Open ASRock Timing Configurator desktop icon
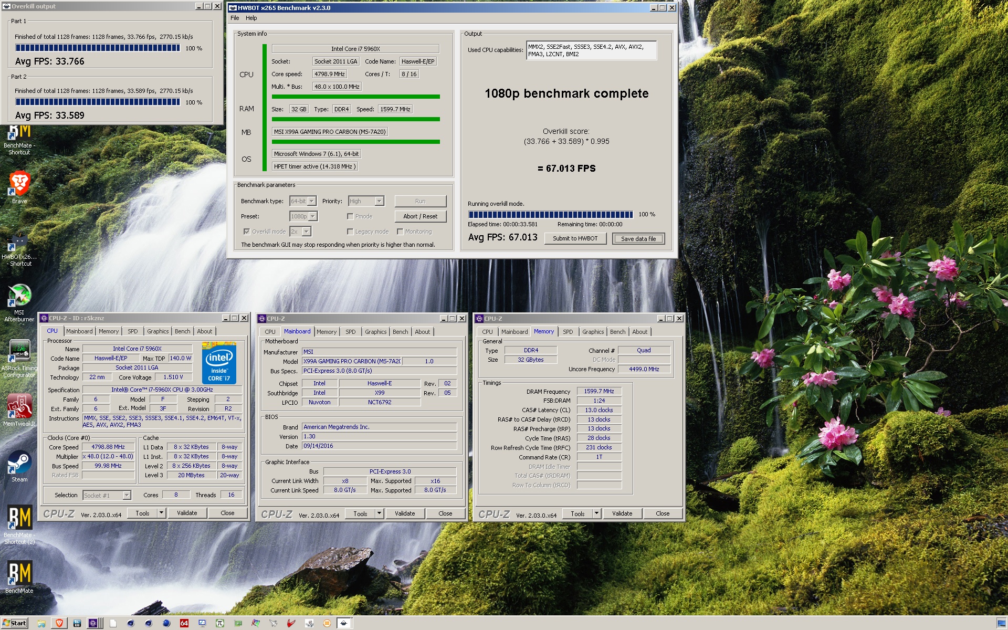 [19, 359]
